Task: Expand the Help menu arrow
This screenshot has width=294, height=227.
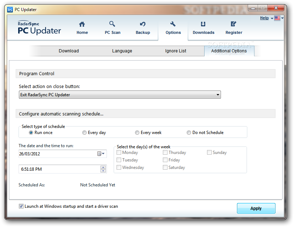Action: 272,19
